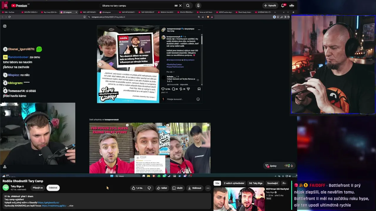Screen dimensions: 376x211
Task: Open the Windows Start button in taskbar
Action: point(112,176)
